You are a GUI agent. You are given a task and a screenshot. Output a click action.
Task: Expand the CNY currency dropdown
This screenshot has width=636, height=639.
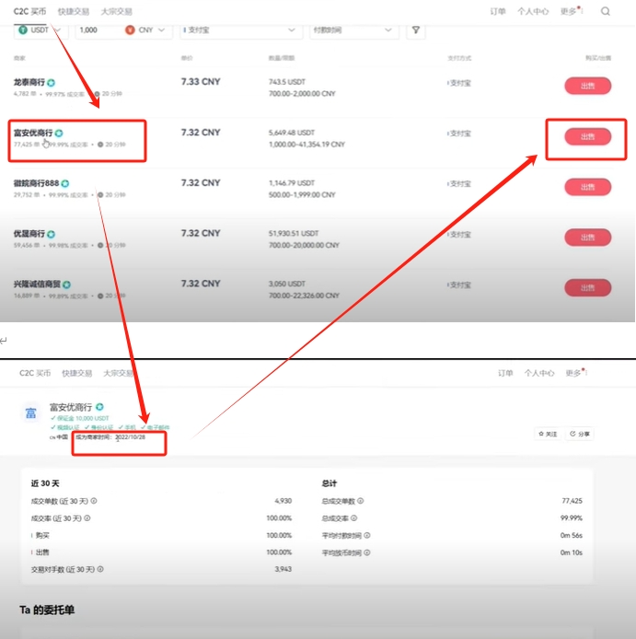146,30
